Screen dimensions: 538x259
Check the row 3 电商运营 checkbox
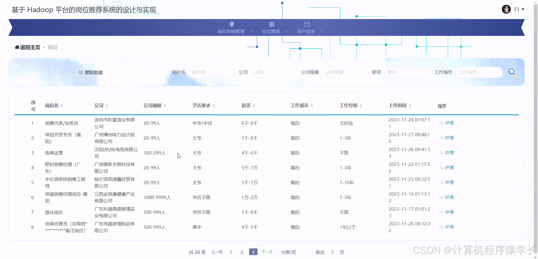pyautogui.click(x=19, y=153)
